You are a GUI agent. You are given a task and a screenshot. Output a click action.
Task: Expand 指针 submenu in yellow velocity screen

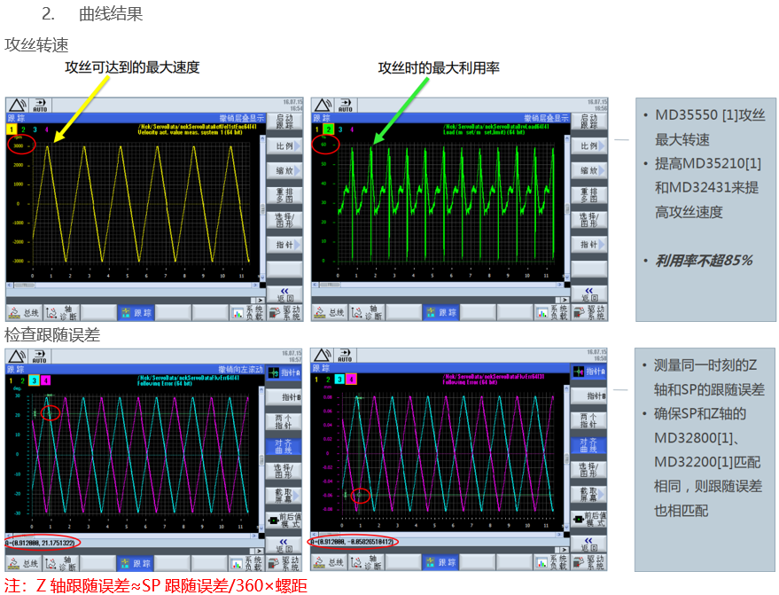(284, 245)
